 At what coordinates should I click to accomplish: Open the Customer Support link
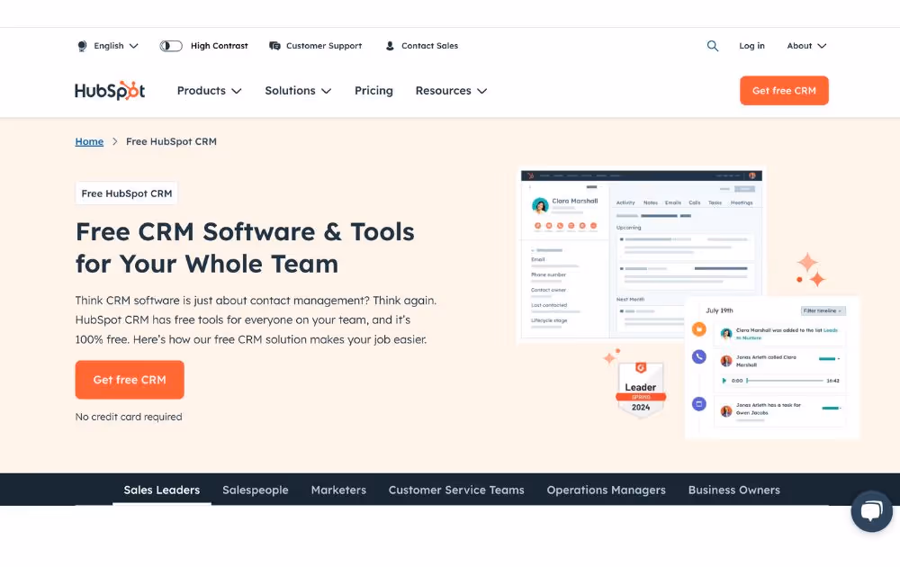(x=324, y=46)
